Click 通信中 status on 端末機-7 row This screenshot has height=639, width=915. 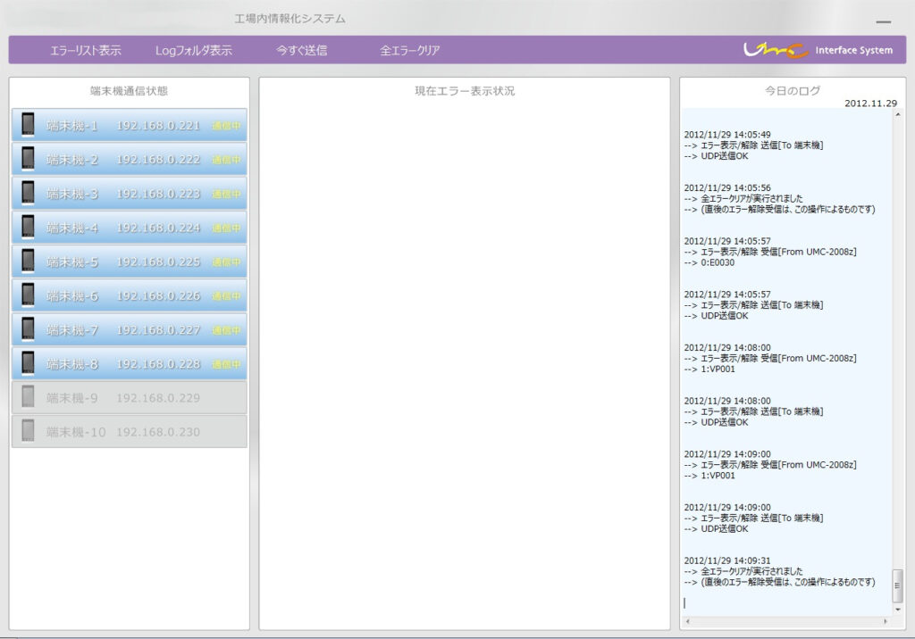pos(225,330)
